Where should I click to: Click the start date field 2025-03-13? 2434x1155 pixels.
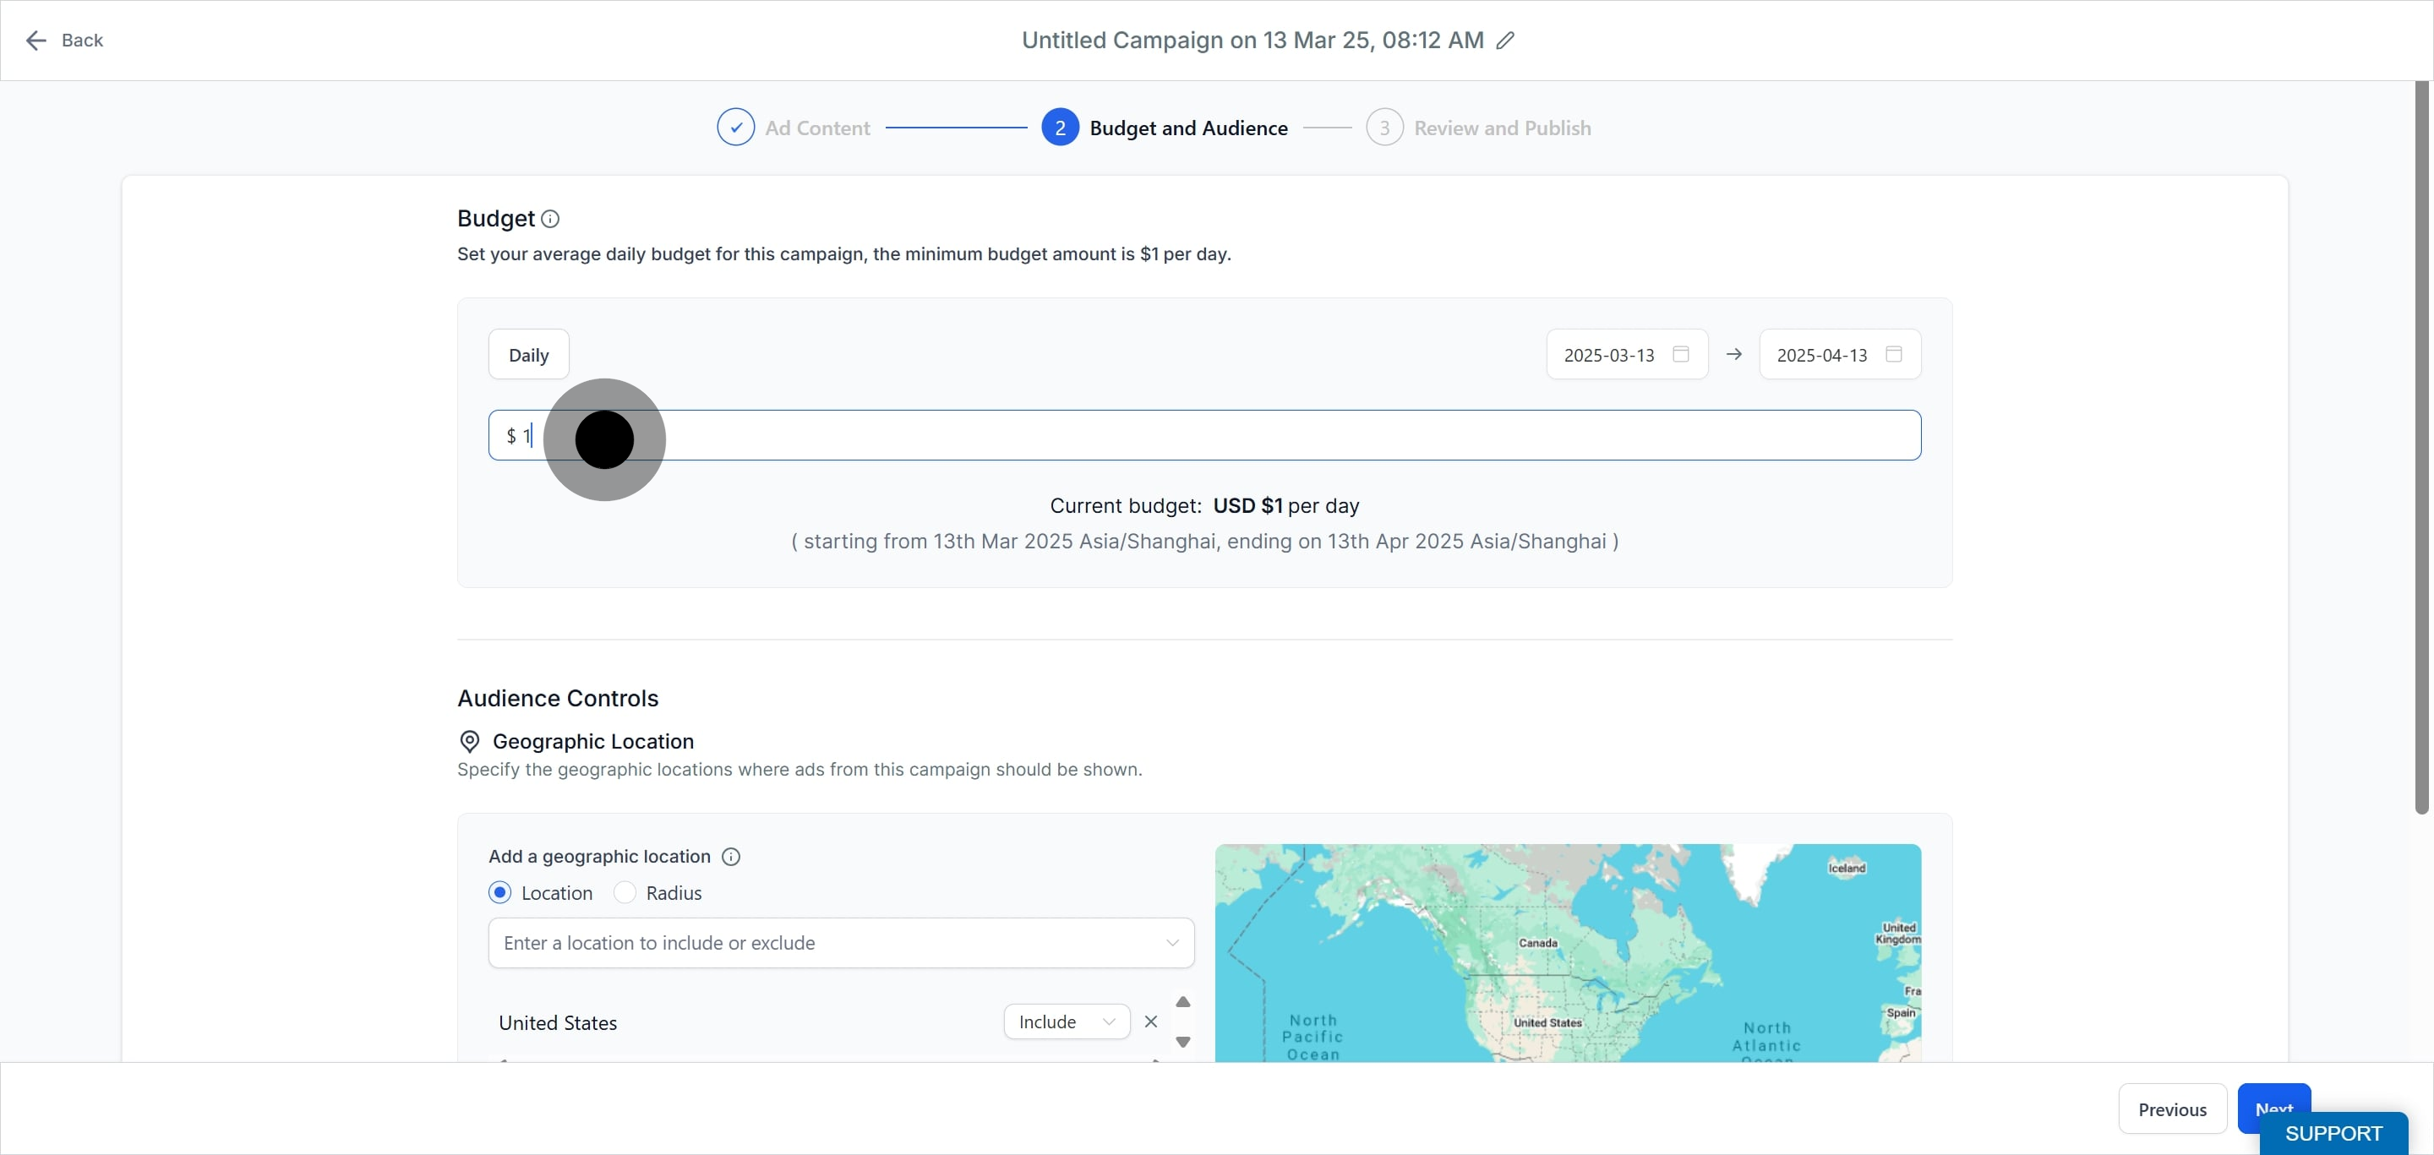(1626, 355)
